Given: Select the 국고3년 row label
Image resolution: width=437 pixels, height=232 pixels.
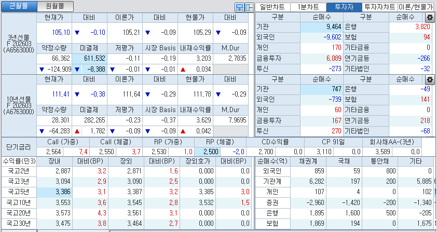Looking at the screenshot, I should pyautogui.click(x=18, y=182).
